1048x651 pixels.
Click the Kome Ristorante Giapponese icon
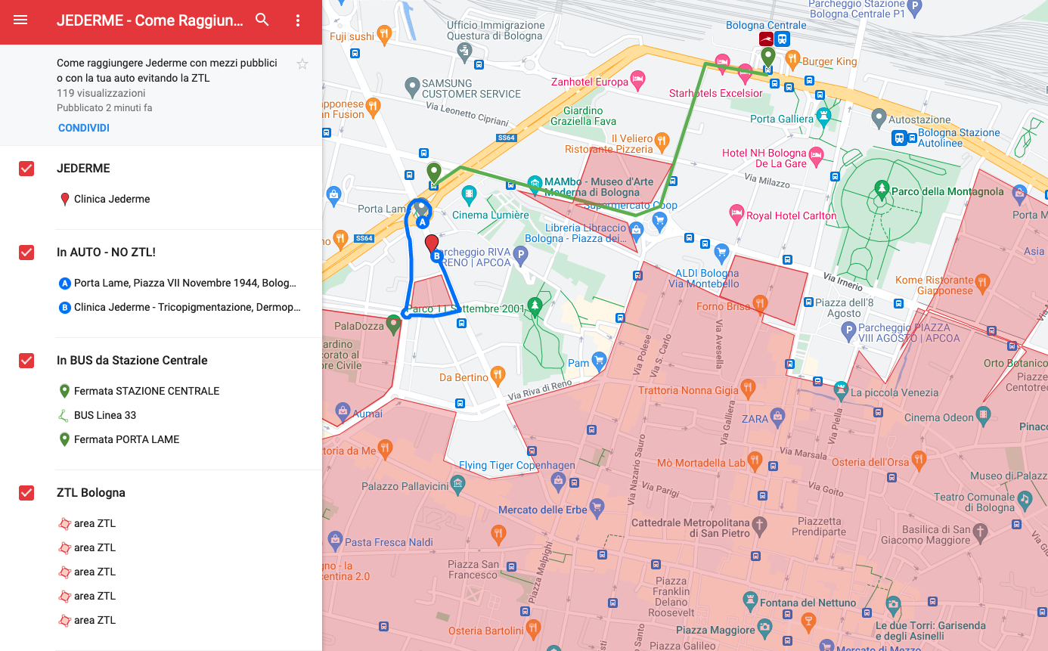(x=982, y=283)
